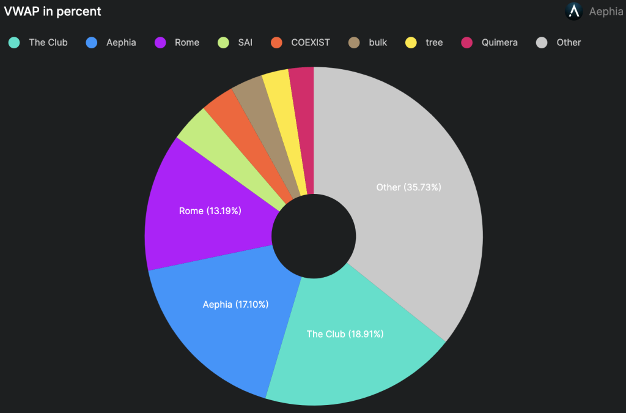Screen dimensions: 626x413
Task: Hide Rome series via purple legend dot
Action: pos(160,43)
